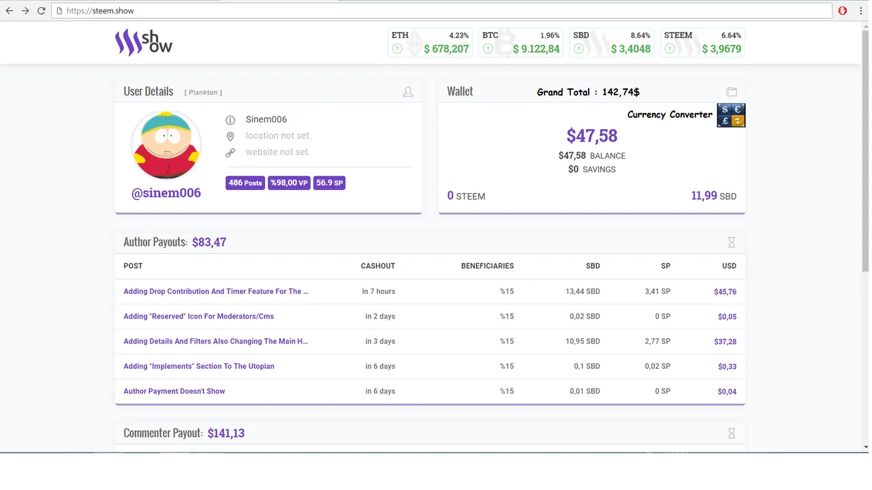Click the Steem Show logo
Image resolution: width=872 pixels, height=490 pixels.
click(x=143, y=42)
